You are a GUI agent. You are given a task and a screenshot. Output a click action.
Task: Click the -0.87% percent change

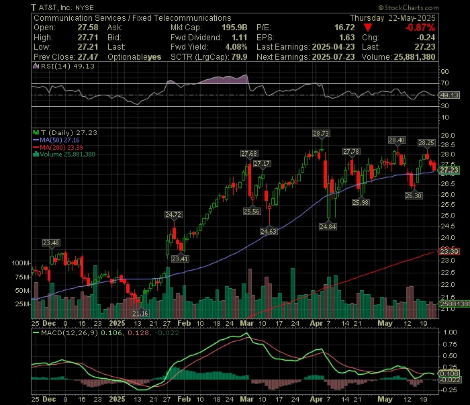click(x=420, y=28)
